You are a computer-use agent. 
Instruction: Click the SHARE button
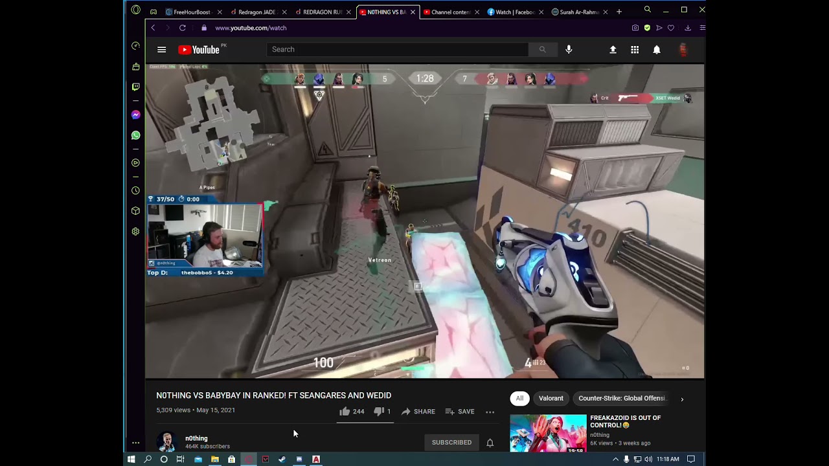click(418, 412)
